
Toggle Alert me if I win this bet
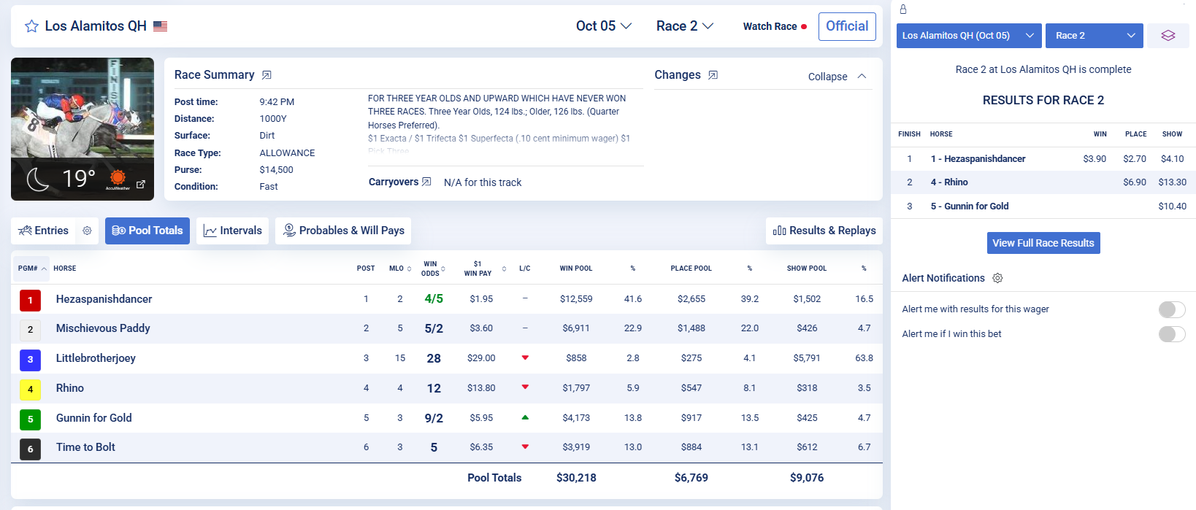(1171, 334)
